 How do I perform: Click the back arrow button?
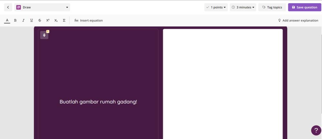[8, 7]
